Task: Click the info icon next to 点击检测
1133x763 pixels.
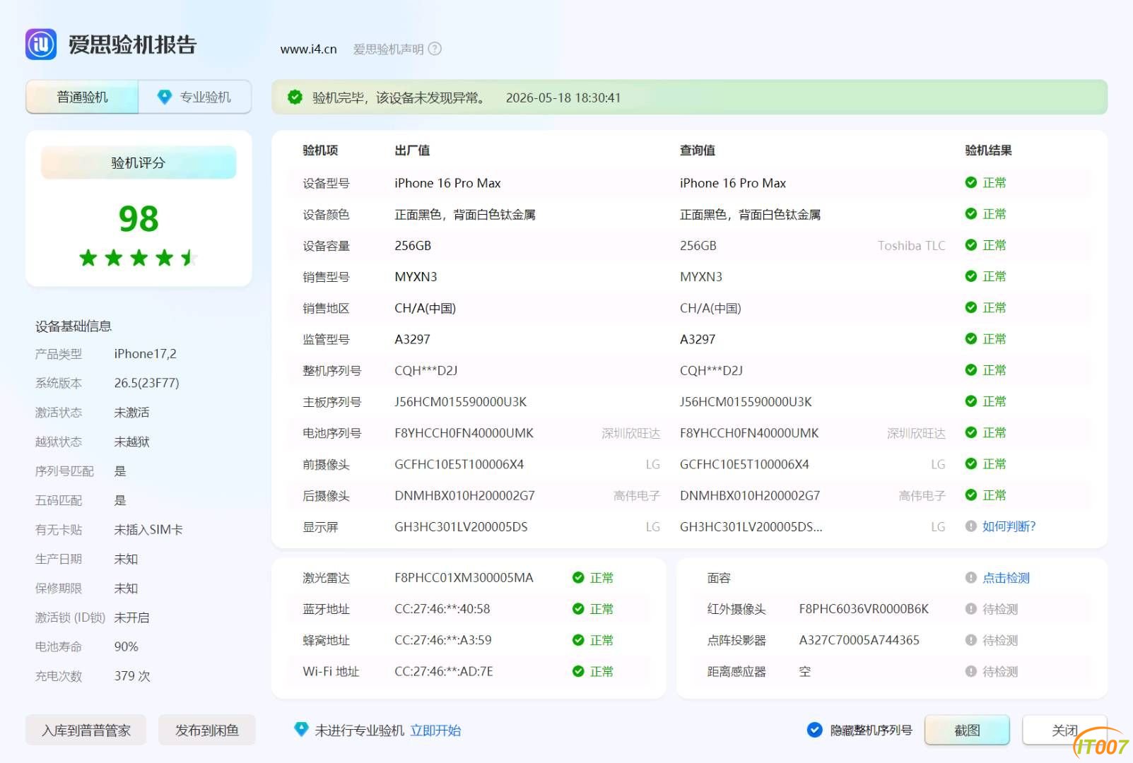Action: (971, 578)
